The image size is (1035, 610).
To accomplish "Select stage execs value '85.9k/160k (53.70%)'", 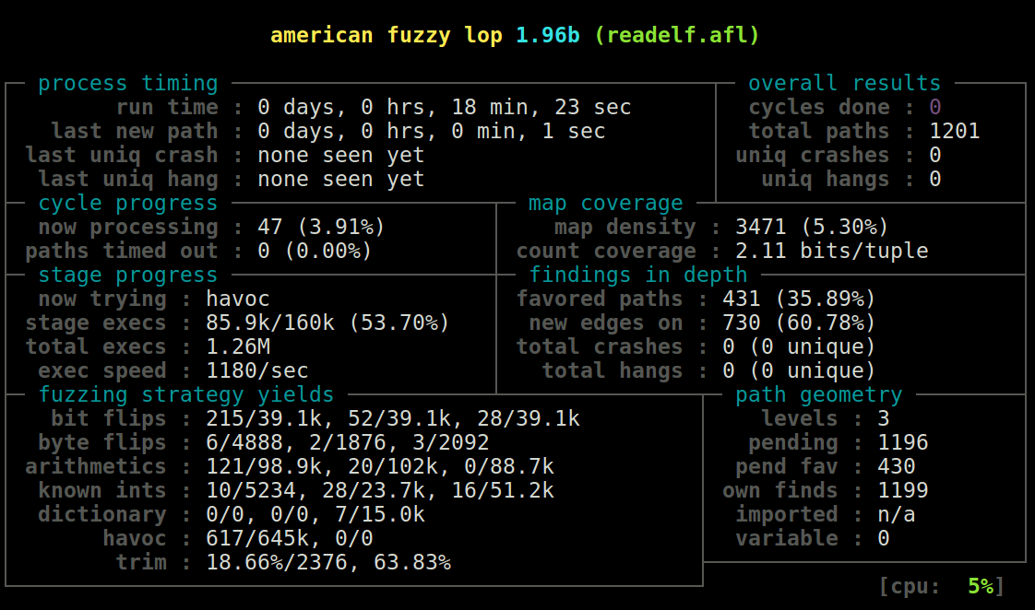I will (327, 323).
